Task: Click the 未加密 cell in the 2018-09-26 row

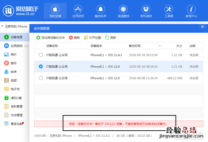Action: [194, 55]
